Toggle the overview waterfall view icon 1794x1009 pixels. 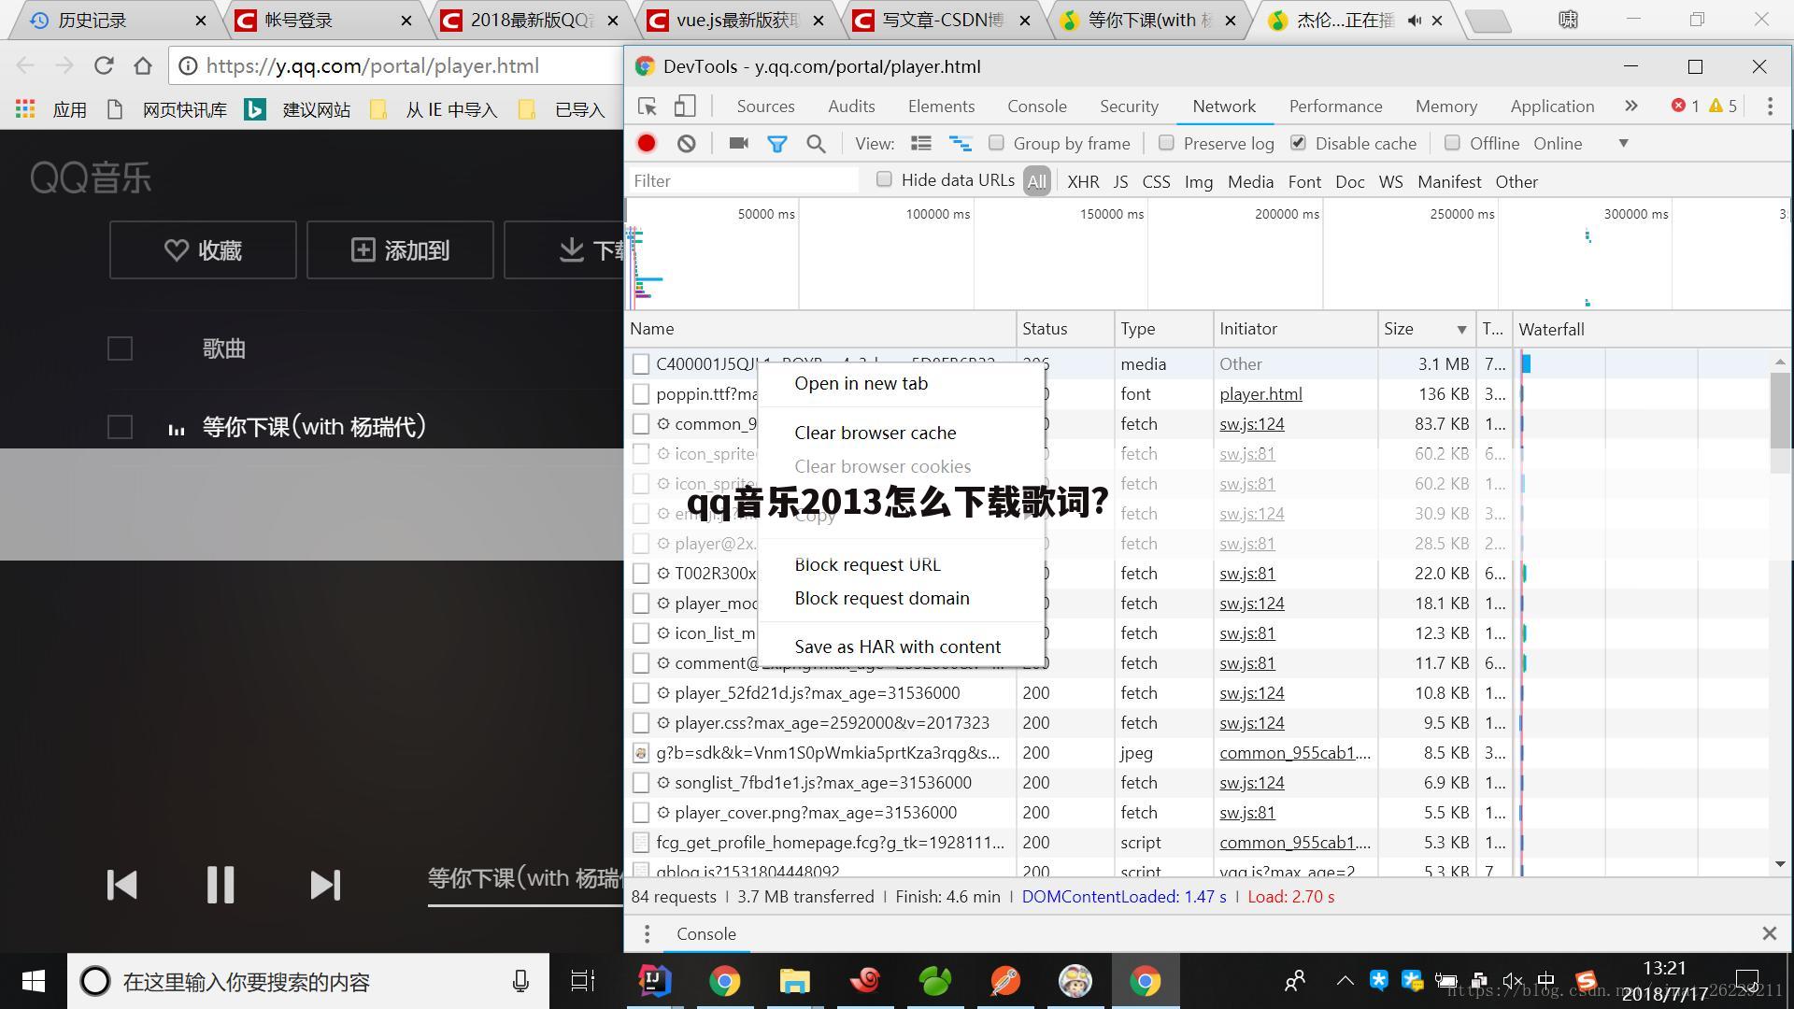pos(960,143)
